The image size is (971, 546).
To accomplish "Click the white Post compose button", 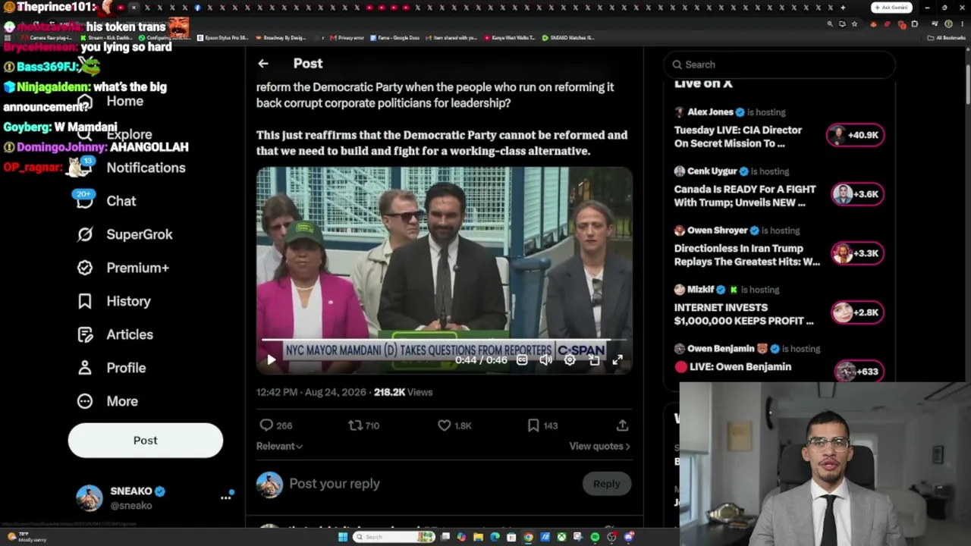I will pos(146,441).
